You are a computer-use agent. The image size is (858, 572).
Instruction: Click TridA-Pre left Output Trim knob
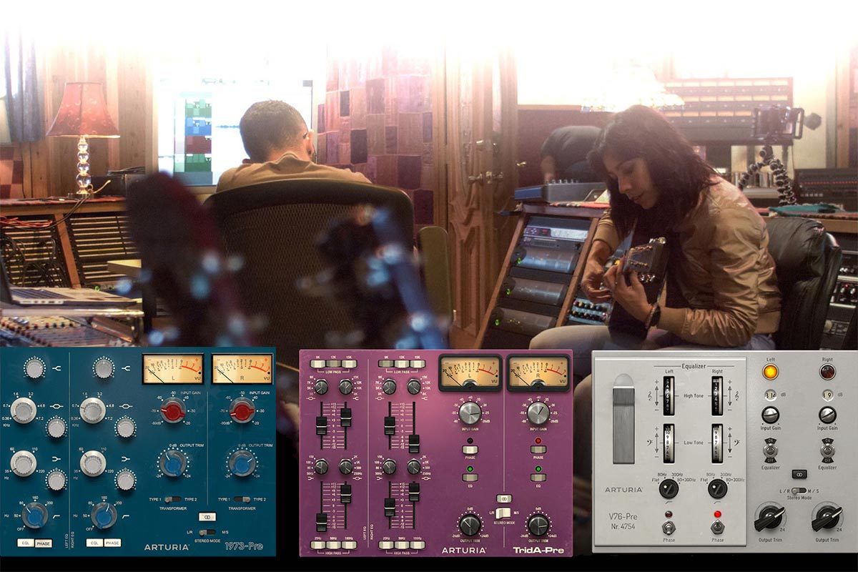[470, 524]
